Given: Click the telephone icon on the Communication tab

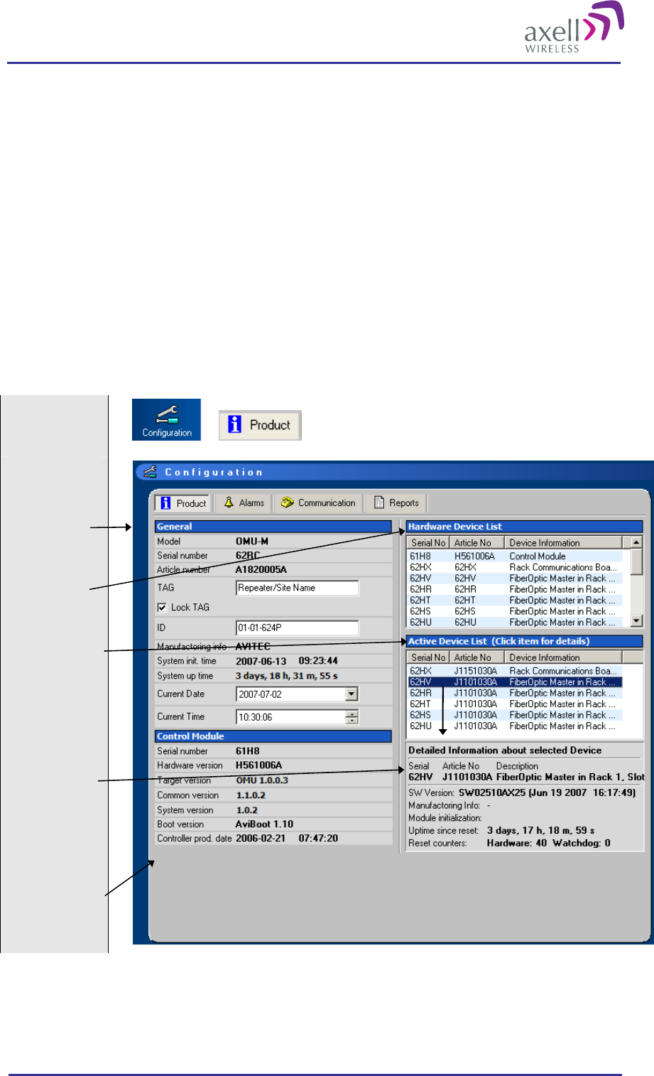Looking at the screenshot, I should 287,502.
